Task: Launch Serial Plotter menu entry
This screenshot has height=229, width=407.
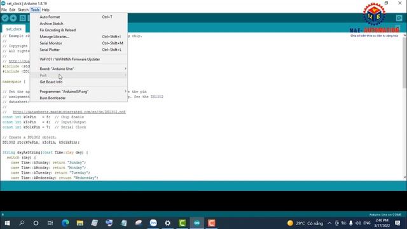Action: coord(79,50)
